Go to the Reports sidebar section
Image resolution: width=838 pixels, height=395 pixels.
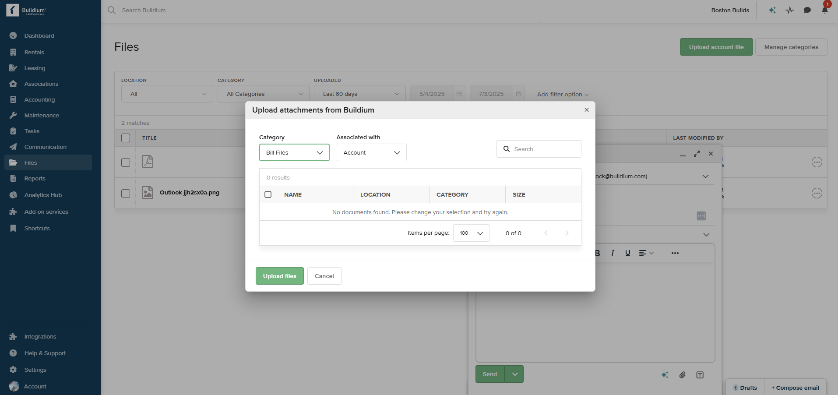35,178
